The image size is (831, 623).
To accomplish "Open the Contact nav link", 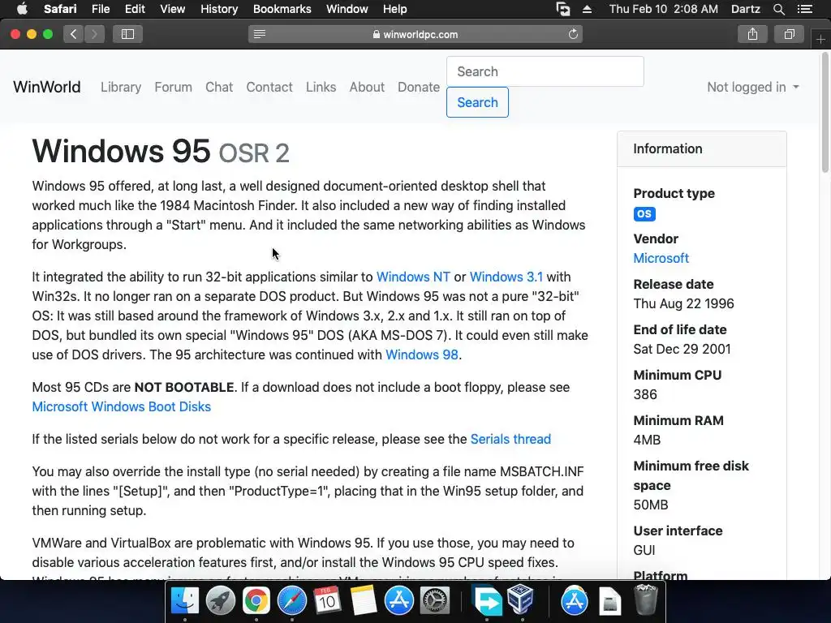I will click(269, 88).
